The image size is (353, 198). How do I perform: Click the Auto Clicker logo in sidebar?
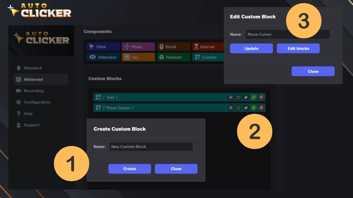[x=41, y=38]
